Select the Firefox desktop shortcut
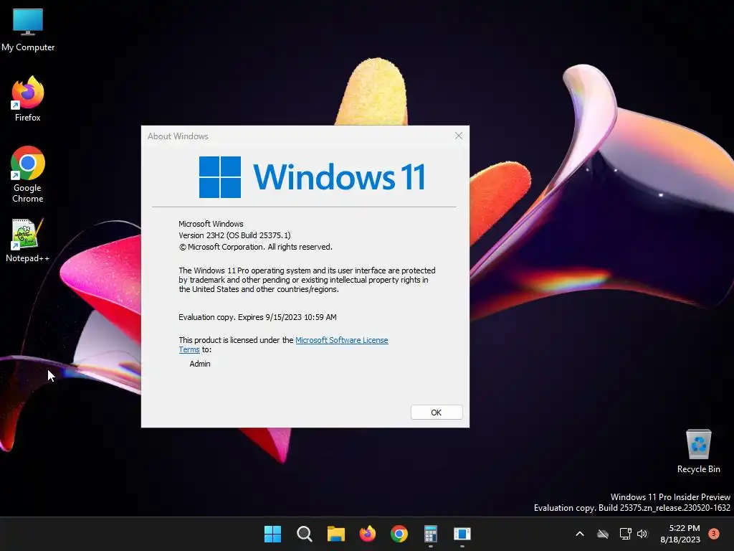734x551 pixels. [28, 99]
